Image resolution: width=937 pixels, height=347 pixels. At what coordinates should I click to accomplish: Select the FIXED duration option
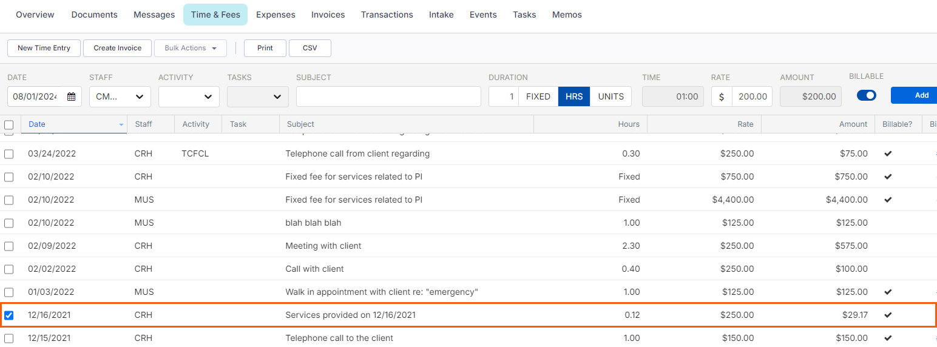538,96
